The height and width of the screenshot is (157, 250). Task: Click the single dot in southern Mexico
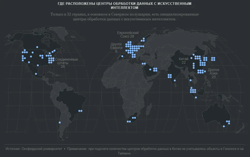(x=36, y=74)
